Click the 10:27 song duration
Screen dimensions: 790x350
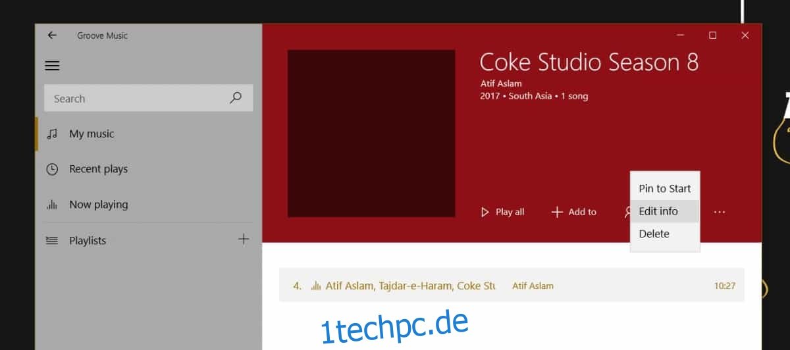click(724, 286)
